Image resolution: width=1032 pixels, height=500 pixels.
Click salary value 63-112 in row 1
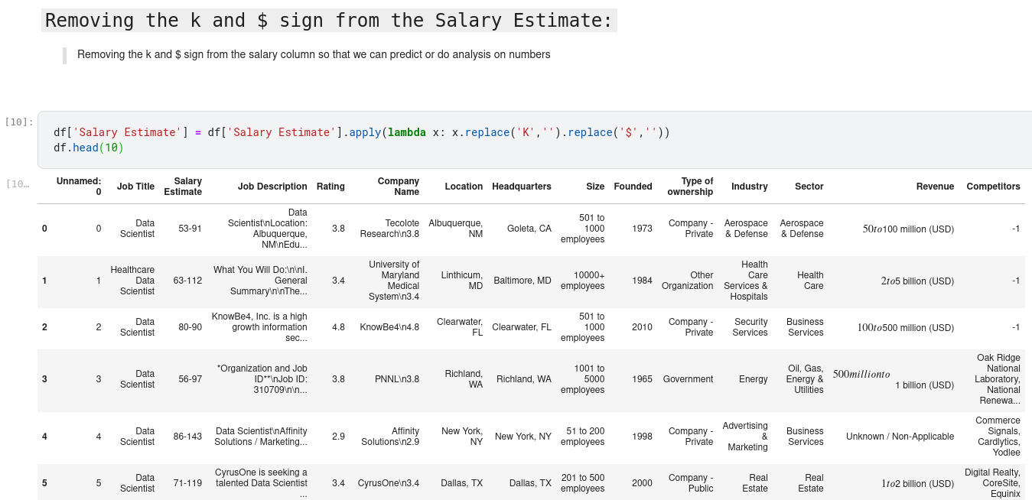(187, 281)
